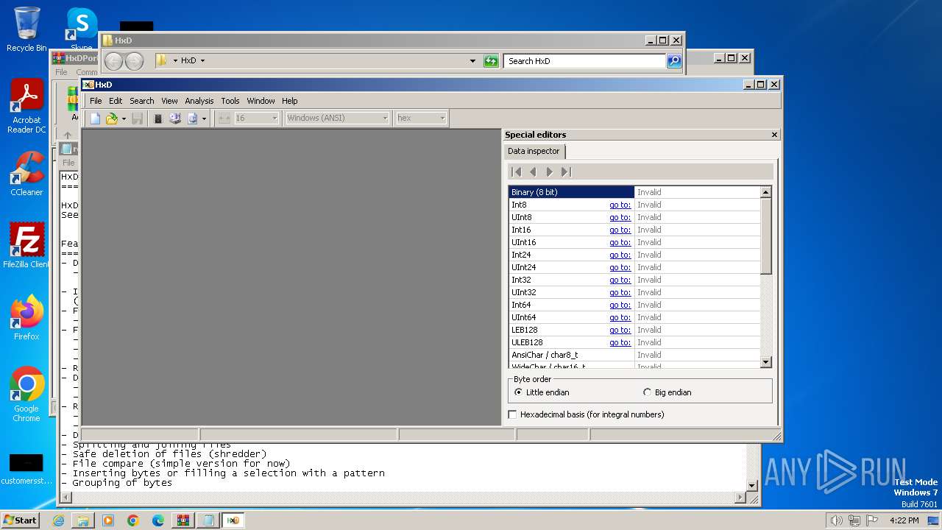Open the FileZilla Client desktop shortcut
942x530 pixels.
click(x=26, y=246)
